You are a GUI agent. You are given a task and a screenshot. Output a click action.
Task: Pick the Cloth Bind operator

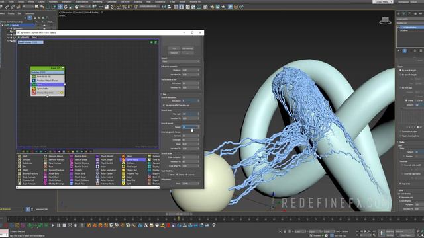(x=54, y=177)
